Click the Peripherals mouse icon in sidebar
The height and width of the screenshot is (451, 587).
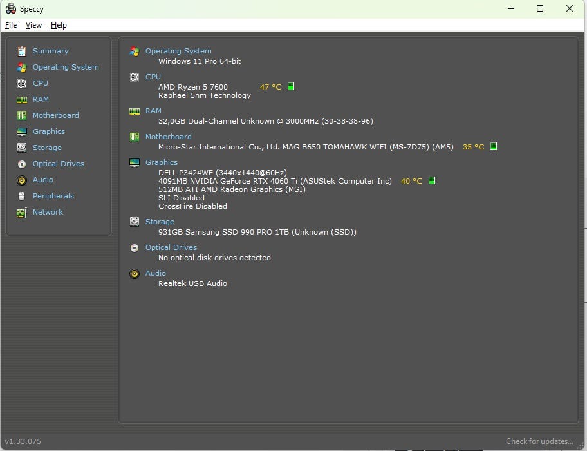coord(22,196)
